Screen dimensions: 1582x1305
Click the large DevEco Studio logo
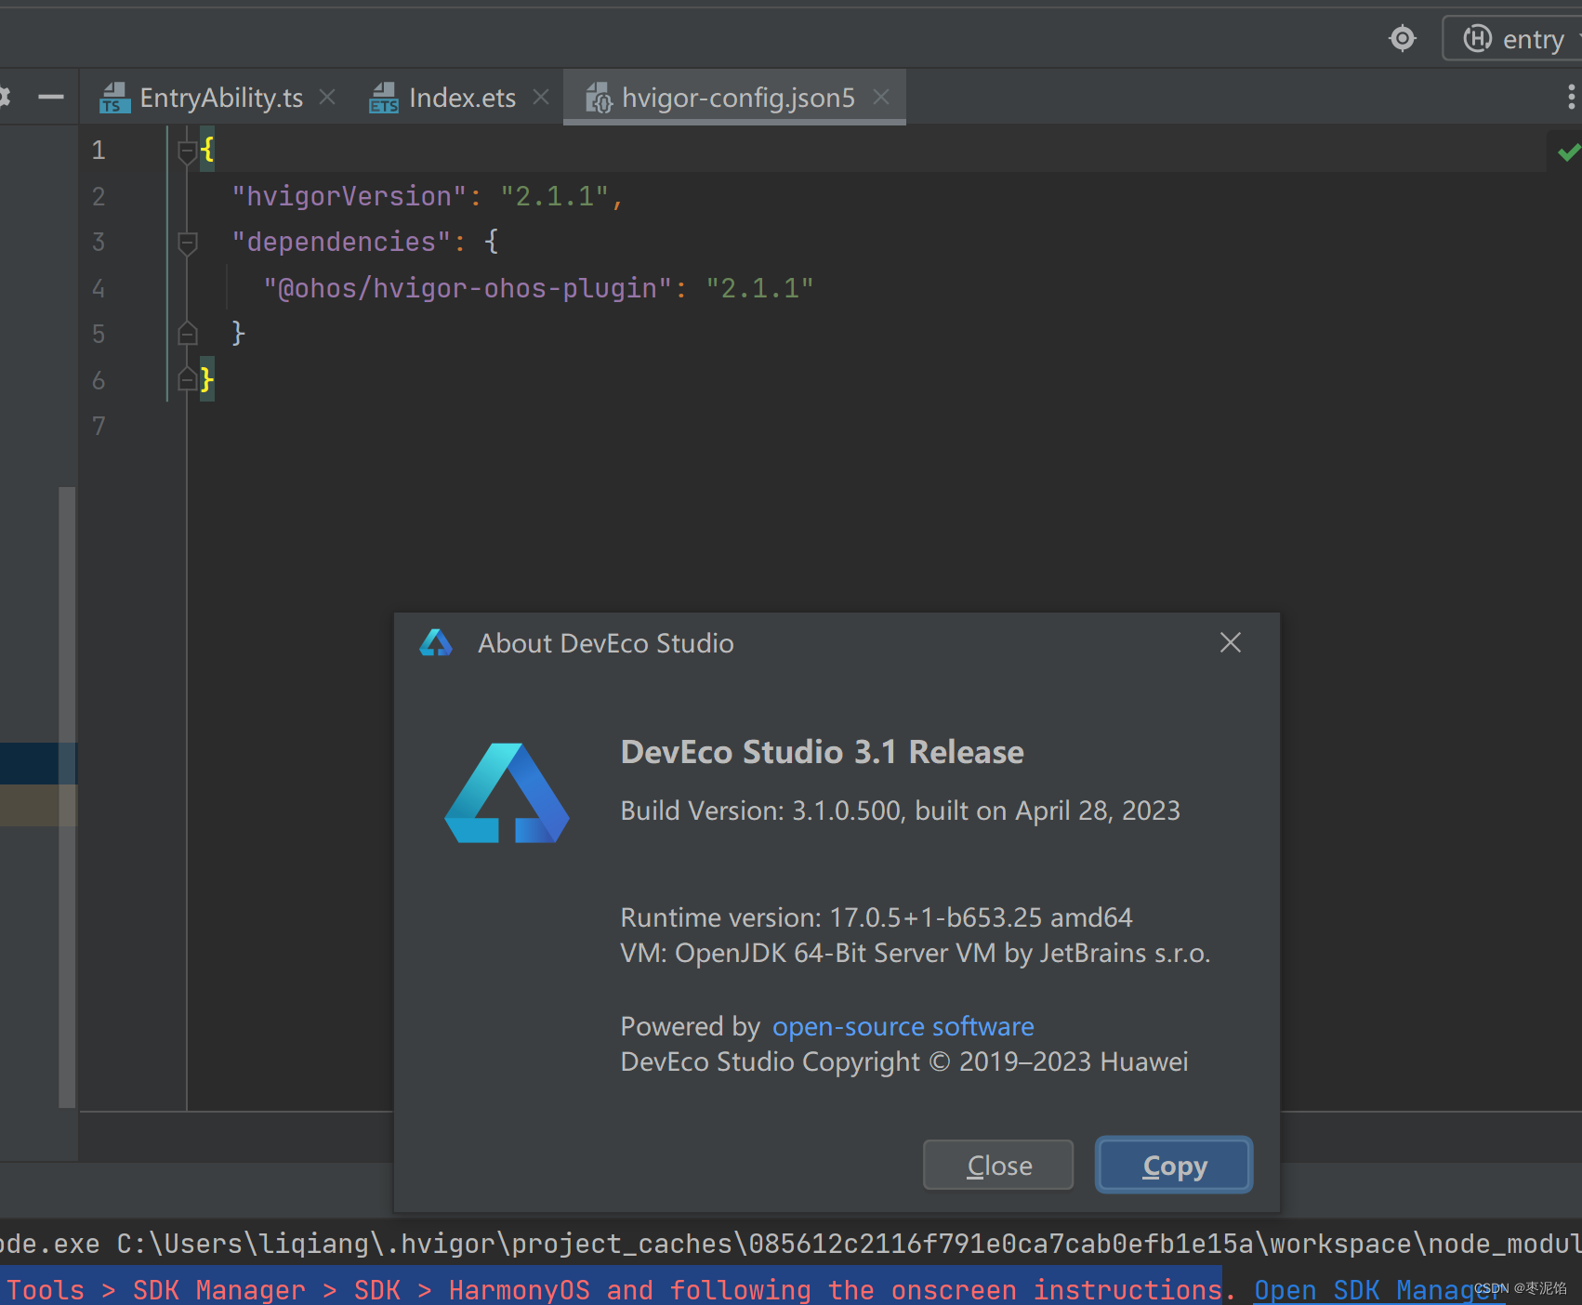click(507, 793)
